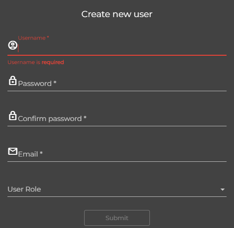Screen dimensions: 234x228
Task: Click the account circle icon beside Username
Action: (13, 45)
